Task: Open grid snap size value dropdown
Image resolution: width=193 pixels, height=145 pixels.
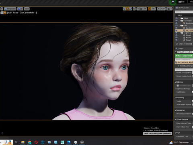Action: (x=145, y=9)
